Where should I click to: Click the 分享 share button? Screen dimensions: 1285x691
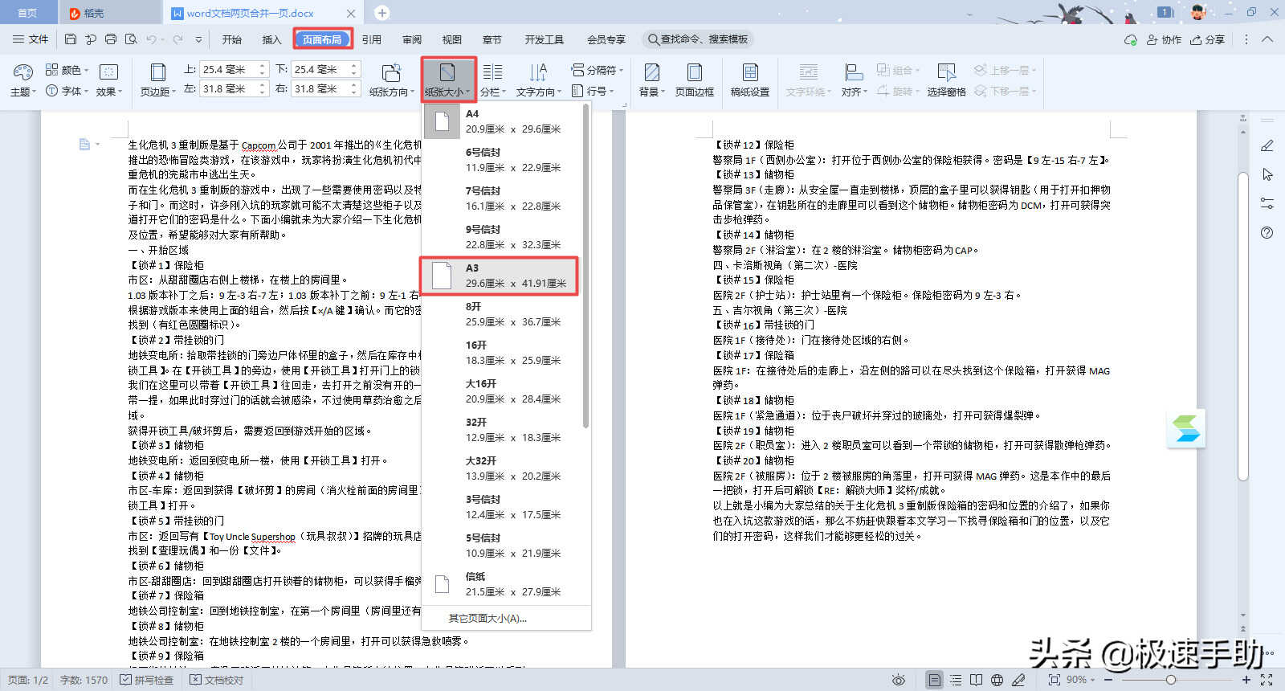tap(1208, 39)
